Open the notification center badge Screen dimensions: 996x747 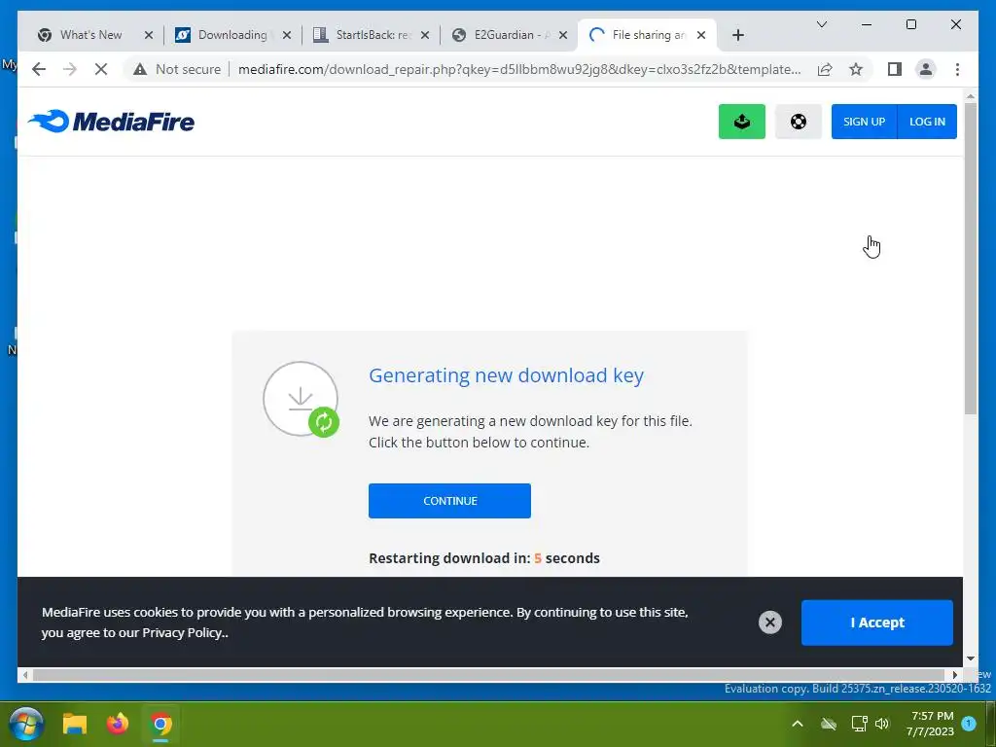coord(969,724)
